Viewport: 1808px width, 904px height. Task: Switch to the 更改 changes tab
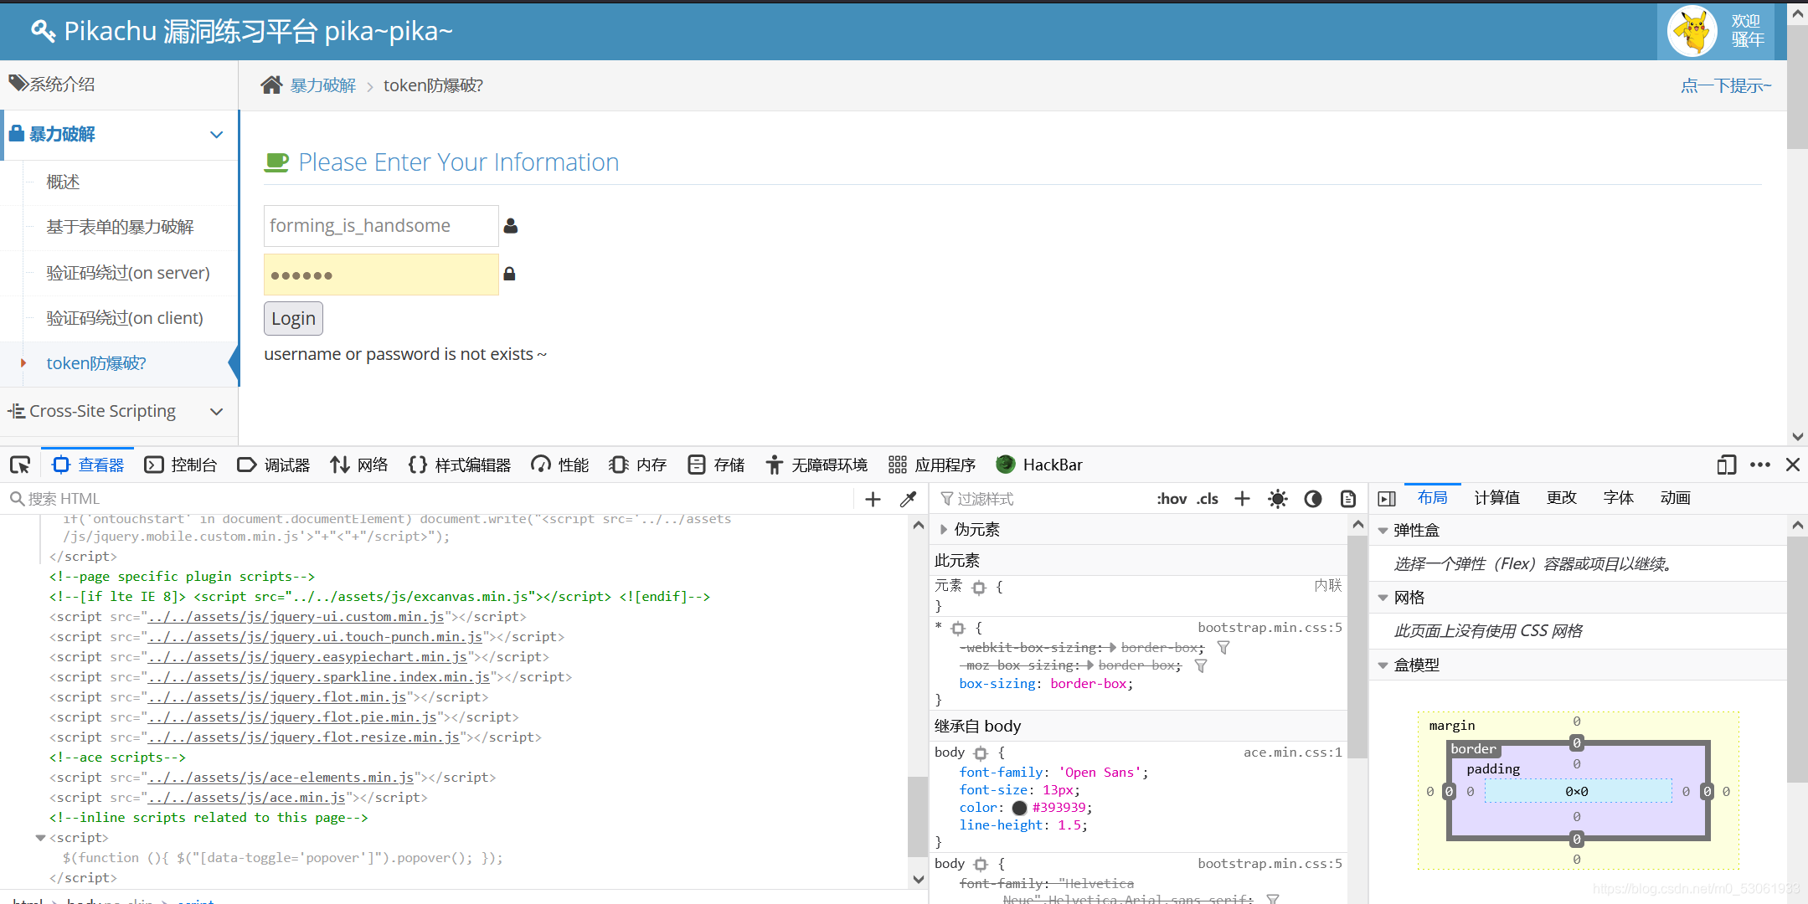pyautogui.click(x=1562, y=498)
